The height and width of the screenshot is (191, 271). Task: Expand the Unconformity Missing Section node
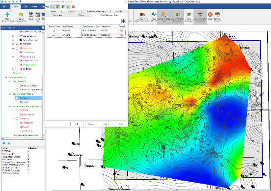tap(10, 107)
